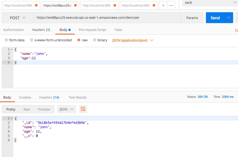Open a new request tab with plus icon

(163, 5)
